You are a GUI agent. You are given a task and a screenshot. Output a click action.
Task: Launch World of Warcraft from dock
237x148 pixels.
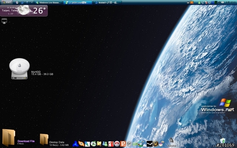156,144
